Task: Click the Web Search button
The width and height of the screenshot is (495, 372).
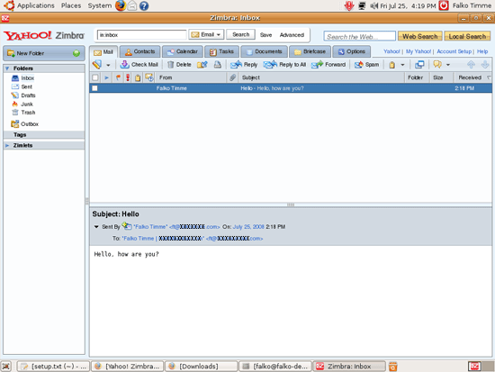Action: [420, 36]
